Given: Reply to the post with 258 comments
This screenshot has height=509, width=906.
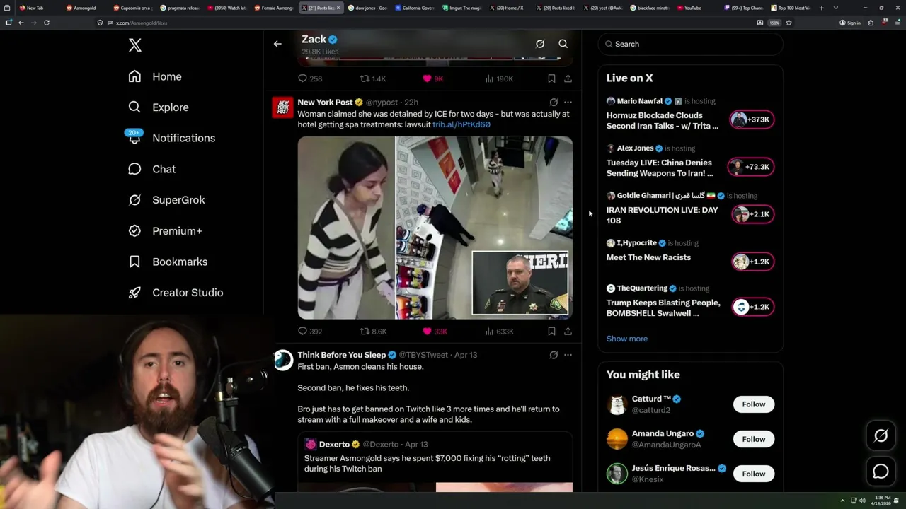Looking at the screenshot, I should [x=309, y=78].
